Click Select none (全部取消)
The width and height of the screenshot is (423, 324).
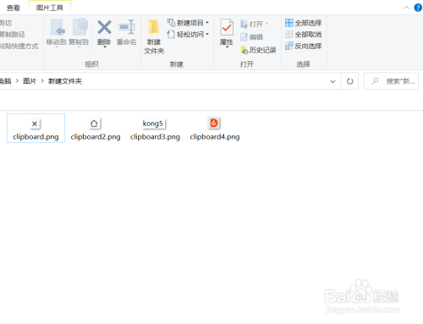304,35
